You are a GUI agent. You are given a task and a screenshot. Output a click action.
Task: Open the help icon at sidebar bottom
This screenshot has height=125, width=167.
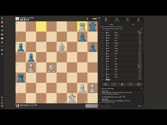point(2,106)
